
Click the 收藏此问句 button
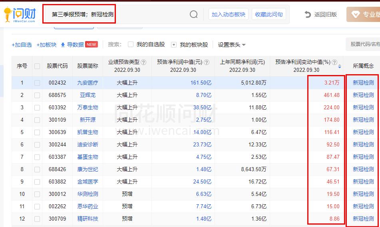(269, 14)
